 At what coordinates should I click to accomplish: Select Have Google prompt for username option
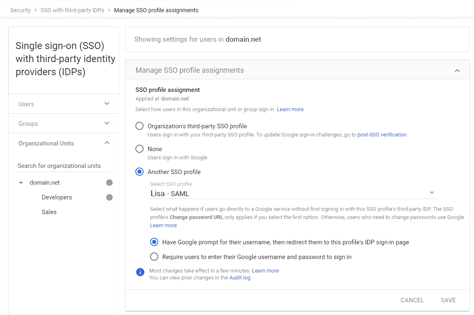pos(154,242)
